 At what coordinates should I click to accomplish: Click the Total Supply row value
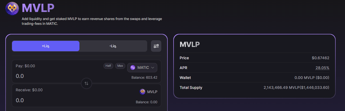click(296, 88)
